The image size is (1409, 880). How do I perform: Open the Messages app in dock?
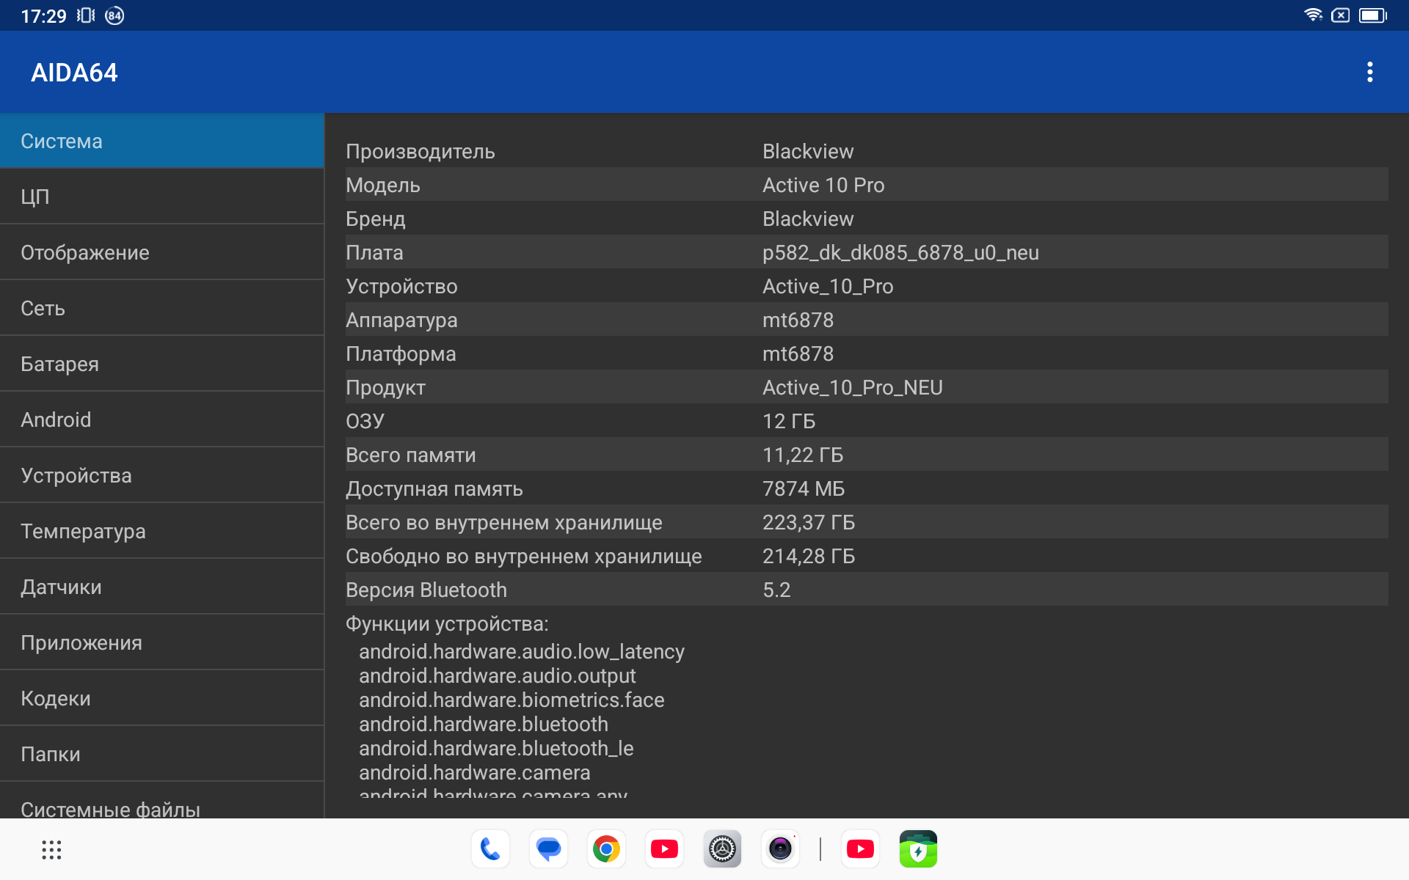548,849
